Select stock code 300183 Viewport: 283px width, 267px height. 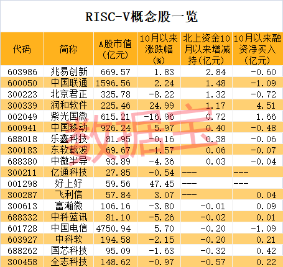click(22, 150)
